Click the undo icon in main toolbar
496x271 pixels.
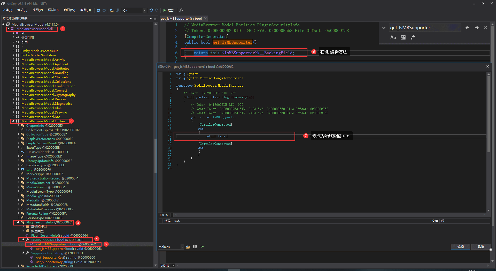click(151, 10)
